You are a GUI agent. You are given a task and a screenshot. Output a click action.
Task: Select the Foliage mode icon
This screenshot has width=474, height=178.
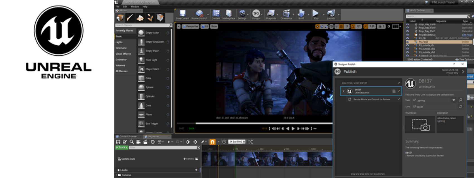click(150, 18)
